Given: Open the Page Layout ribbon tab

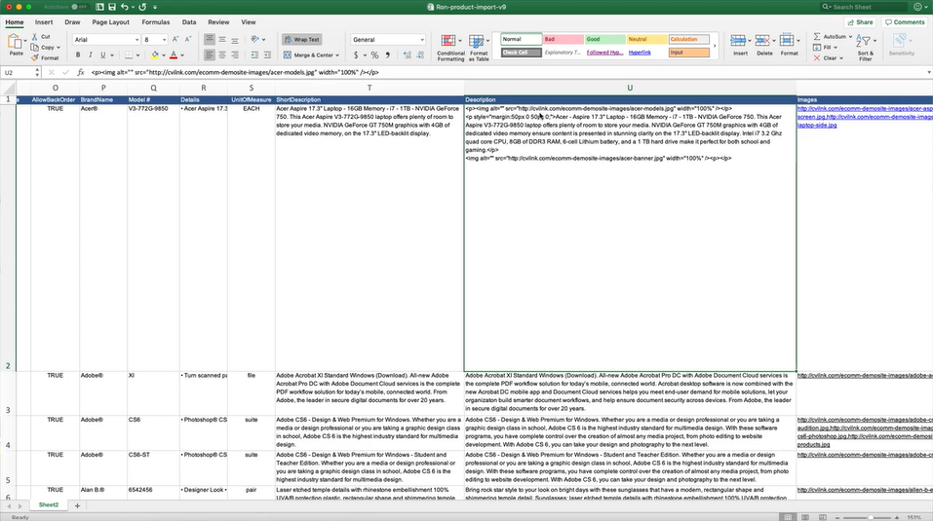Looking at the screenshot, I should (x=111, y=22).
